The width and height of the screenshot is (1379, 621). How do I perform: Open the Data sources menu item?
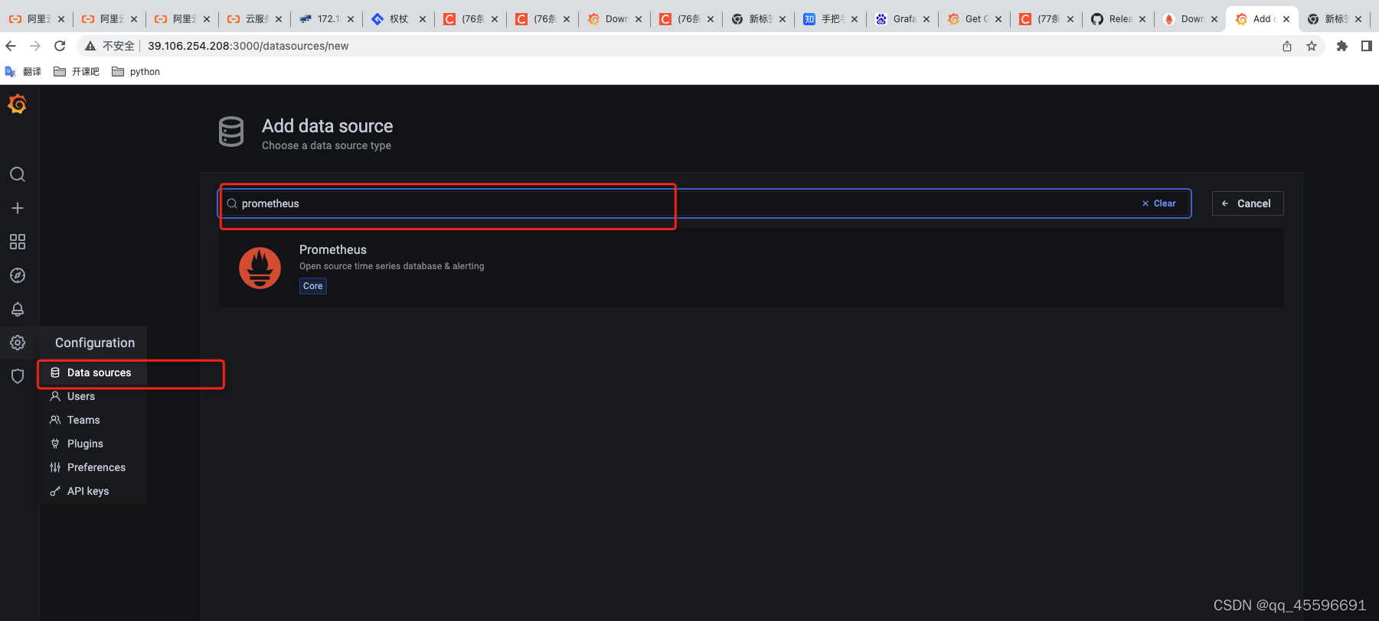coord(93,372)
